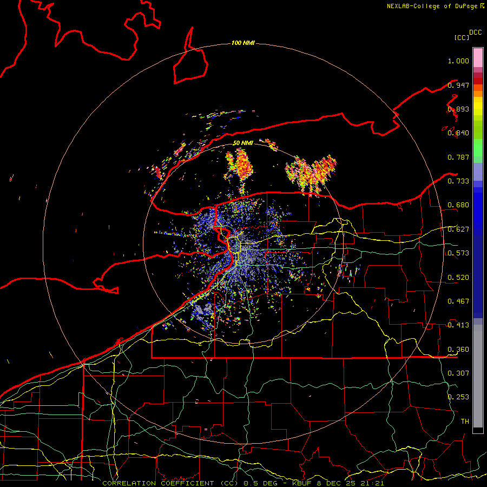The image size is (487, 487).
Task: Click the [CC] units label
Action: [x=462, y=37]
